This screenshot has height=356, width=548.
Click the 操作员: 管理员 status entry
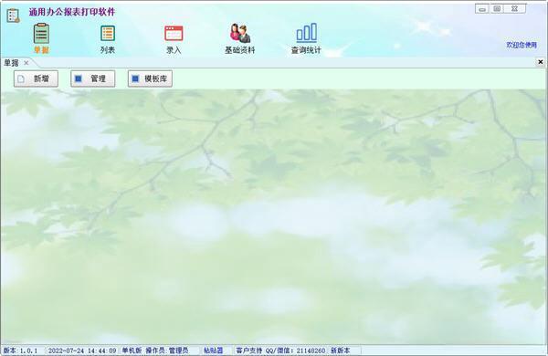[167, 350]
